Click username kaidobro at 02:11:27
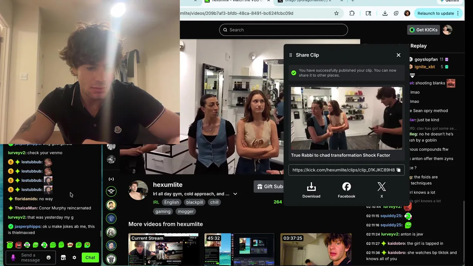This screenshot has height=266, width=473. point(397,243)
